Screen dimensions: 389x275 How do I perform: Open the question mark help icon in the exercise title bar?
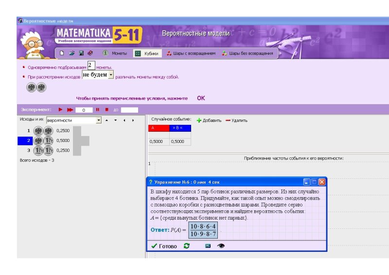[151, 182]
